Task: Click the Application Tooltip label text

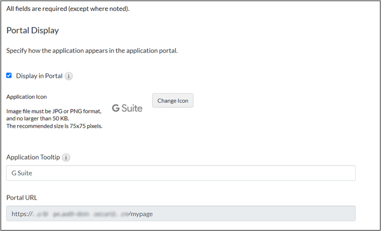Action: (x=33, y=157)
